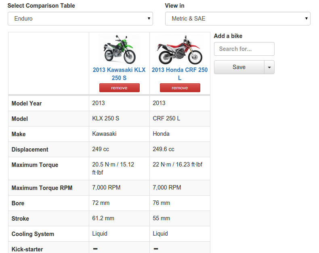Screen dimensions: 319x253
Task: Click the Search for... bike input field
Action: (244, 49)
